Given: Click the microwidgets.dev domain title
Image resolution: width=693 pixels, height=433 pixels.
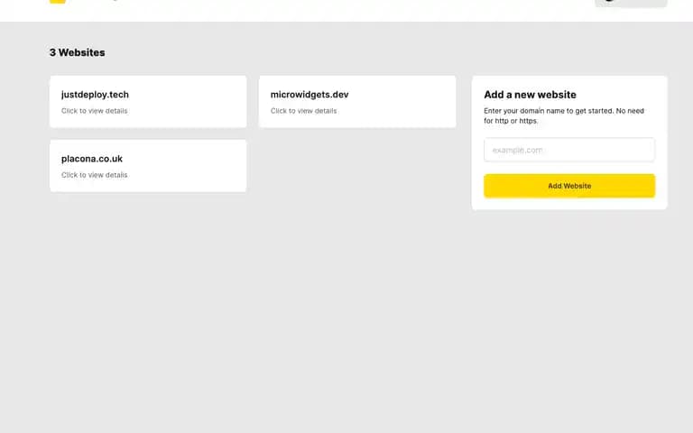Looking at the screenshot, I should (310, 95).
